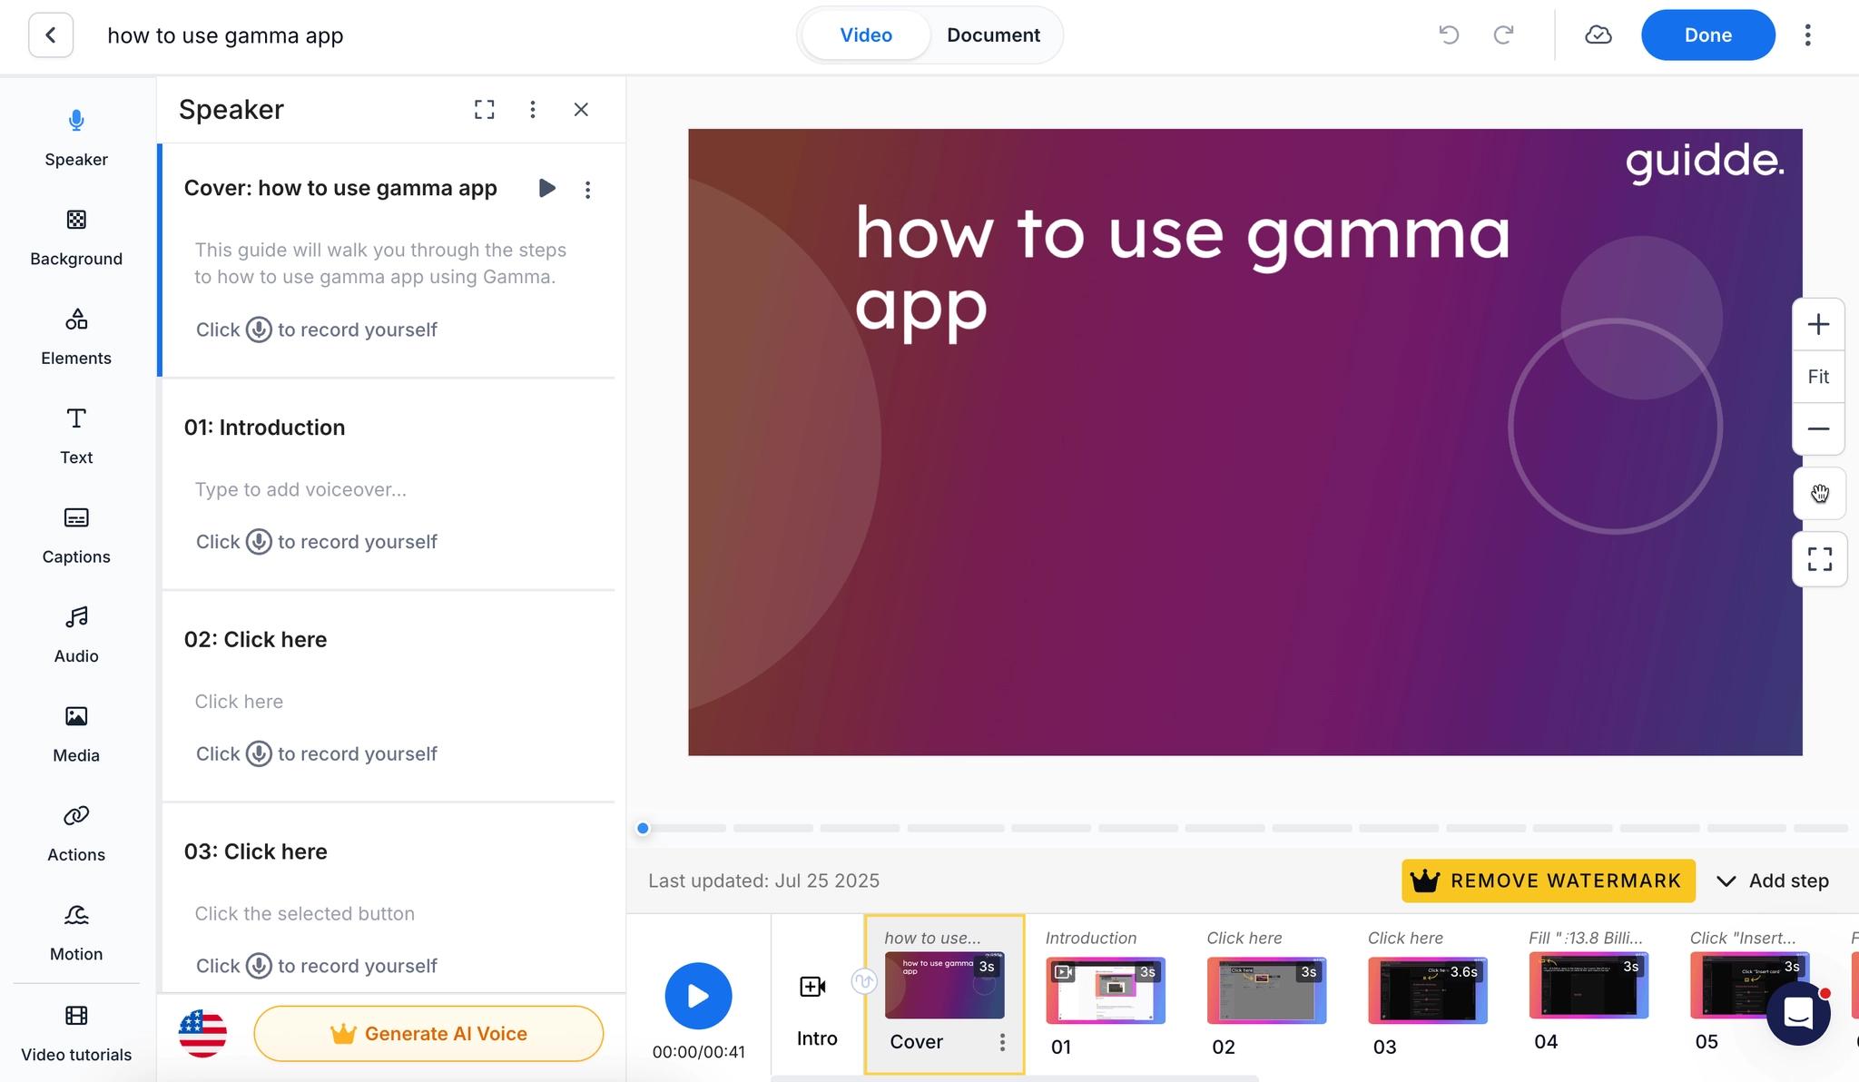Change voice language via US flag
Screen dimensions: 1859x1082
coord(202,1034)
